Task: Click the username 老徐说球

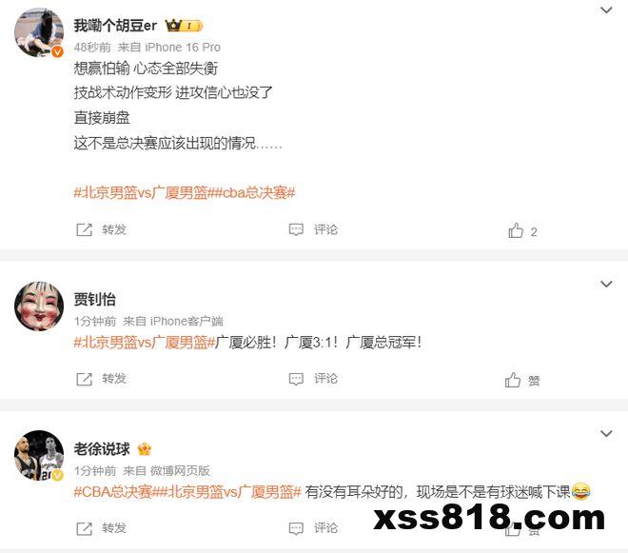Action: 102,449
